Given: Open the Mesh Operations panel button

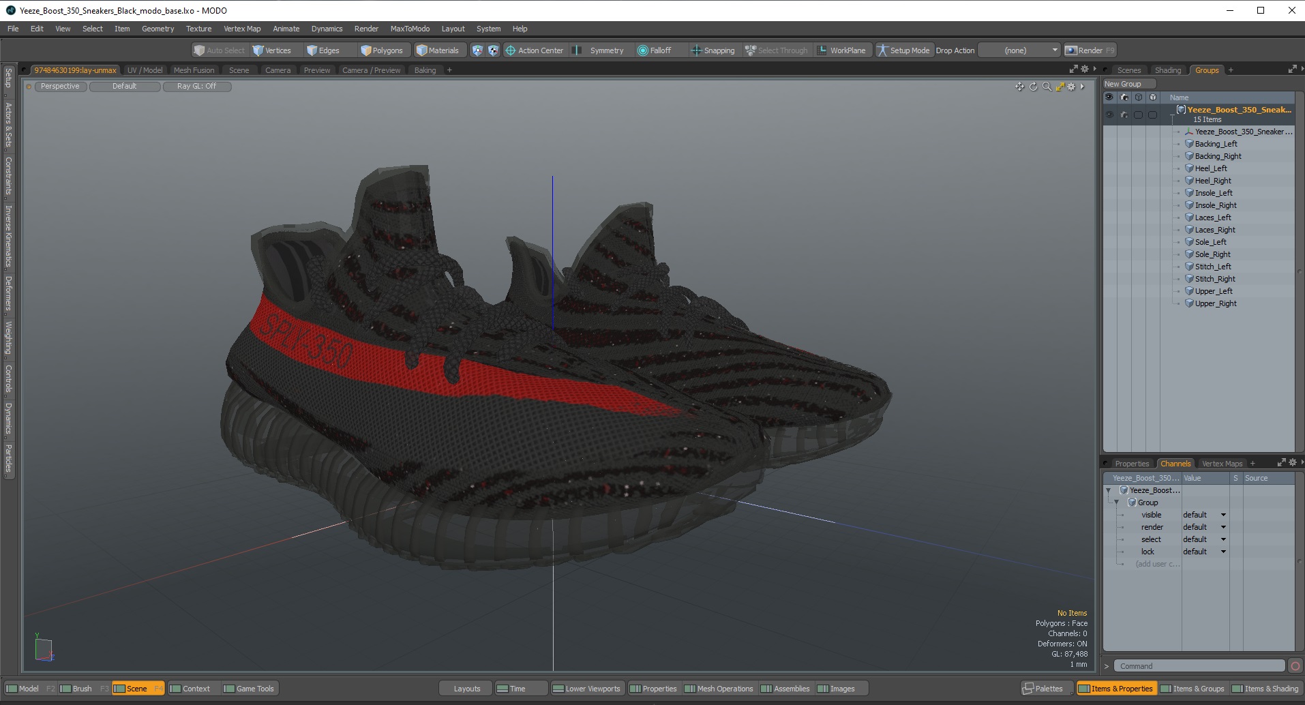Looking at the screenshot, I should click(719, 689).
